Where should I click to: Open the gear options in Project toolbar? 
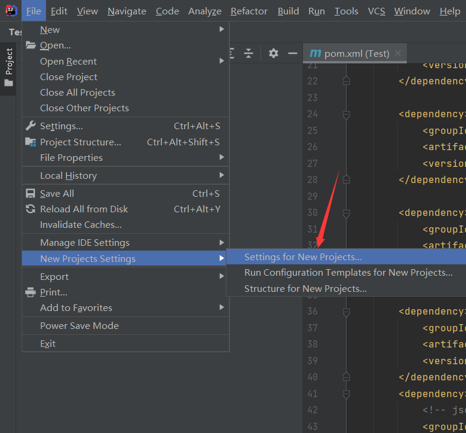(x=274, y=54)
